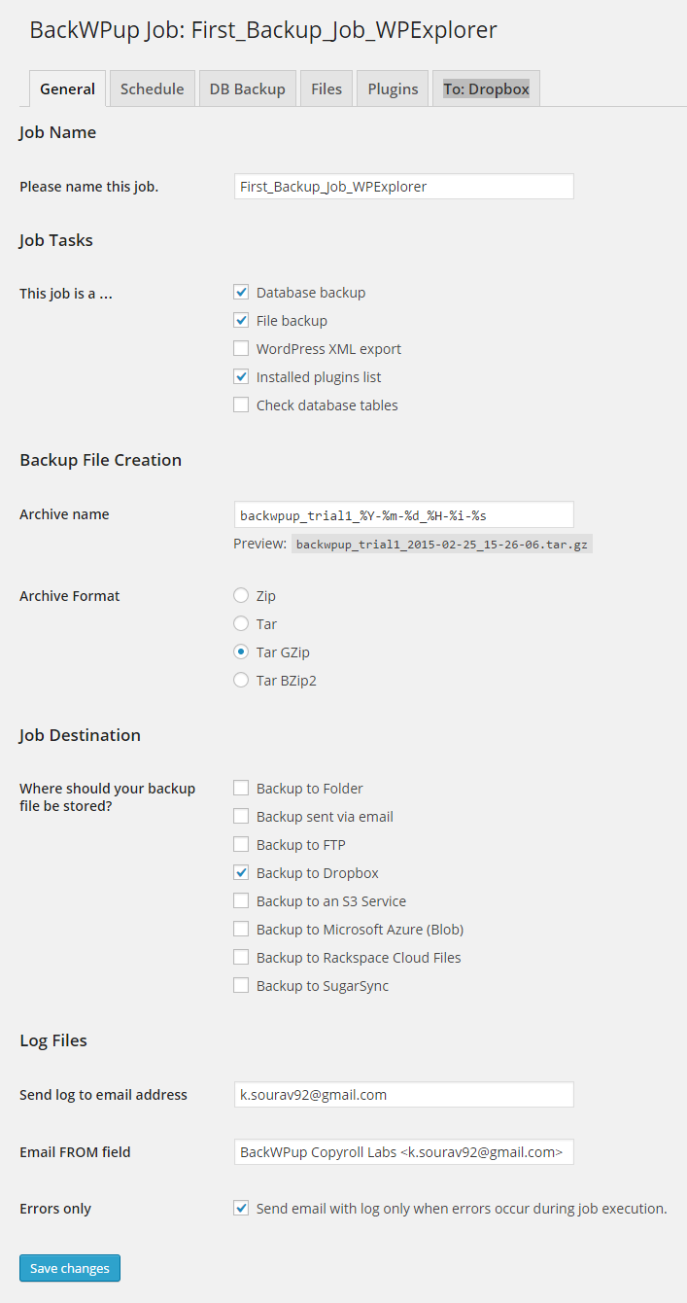Switch to the To: Dropbox tab

[486, 88]
